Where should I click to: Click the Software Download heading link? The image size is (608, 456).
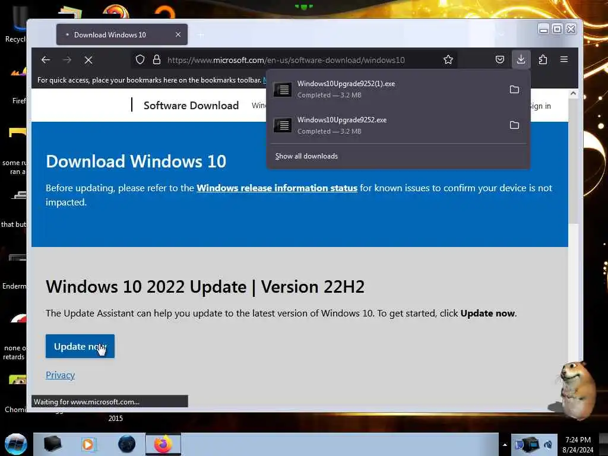tap(191, 106)
